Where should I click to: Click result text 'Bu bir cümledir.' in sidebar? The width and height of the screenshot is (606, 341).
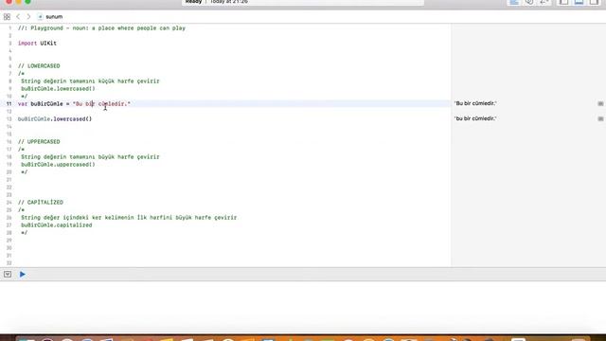pyautogui.click(x=475, y=103)
